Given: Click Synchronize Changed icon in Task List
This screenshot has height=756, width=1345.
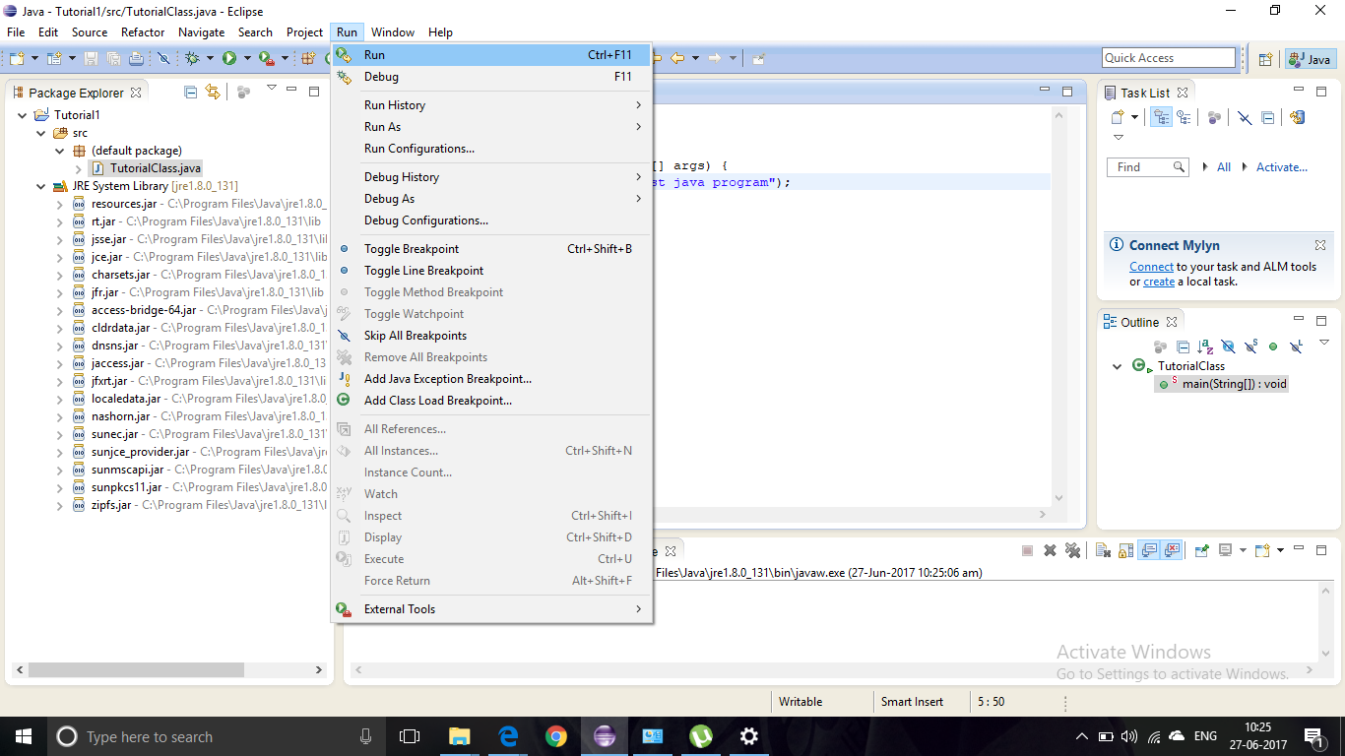Looking at the screenshot, I should coord(1298,117).
